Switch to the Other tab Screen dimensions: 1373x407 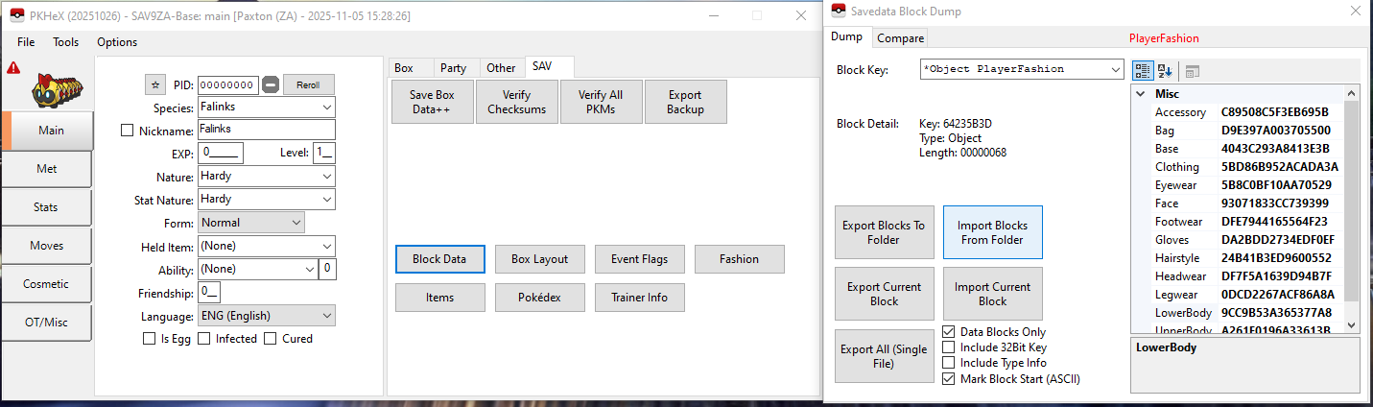coord(501,68)
